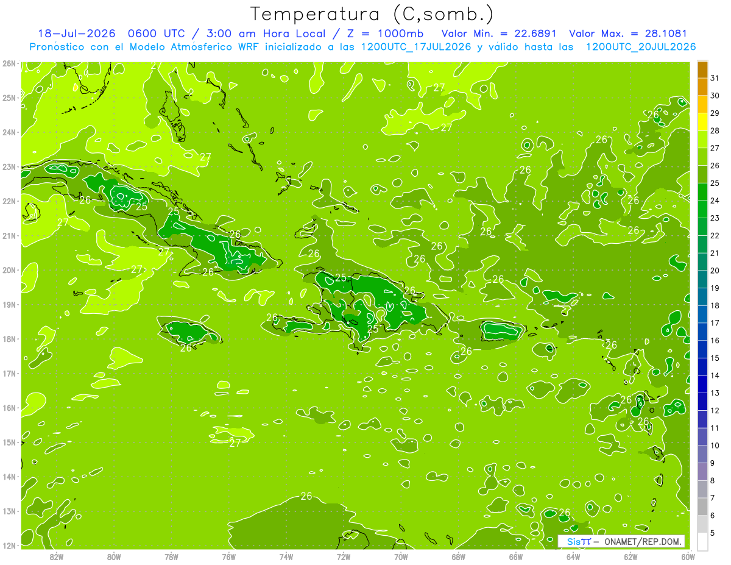Click the '74W' longitude axis label
The image size is (731, 565).
(286, 556)
